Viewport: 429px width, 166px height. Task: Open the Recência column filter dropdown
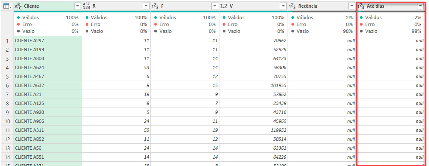point(351,6)
